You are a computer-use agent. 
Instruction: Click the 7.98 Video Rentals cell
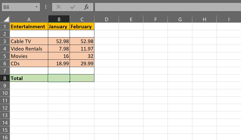pos(59,48)
